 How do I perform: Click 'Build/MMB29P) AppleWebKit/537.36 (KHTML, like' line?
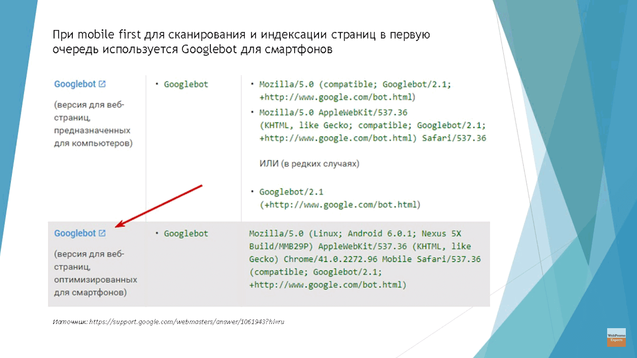point(360,247)
